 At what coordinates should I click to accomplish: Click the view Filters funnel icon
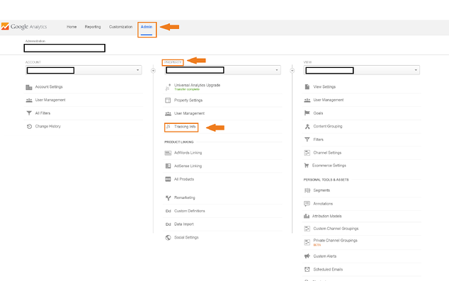(x=307, y=139)
